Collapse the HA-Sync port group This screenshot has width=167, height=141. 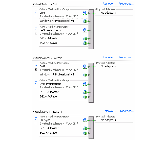click(36, 123)
